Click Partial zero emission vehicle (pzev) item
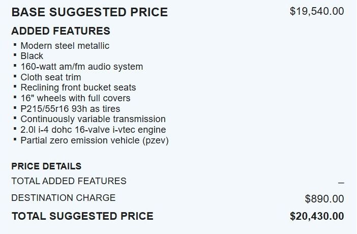Image resolution: width=357 pixels, height=234 pixels. tap(94, 140)
